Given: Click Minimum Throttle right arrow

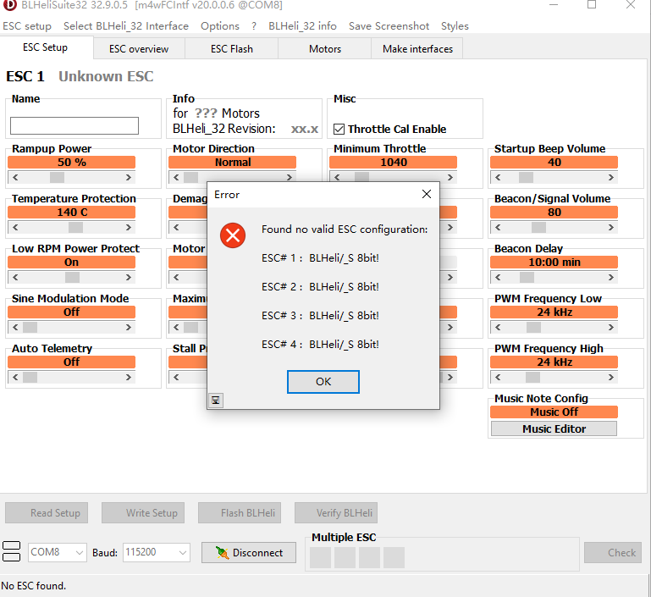Looking at the screenshot, I should click(x=450, y=177).
